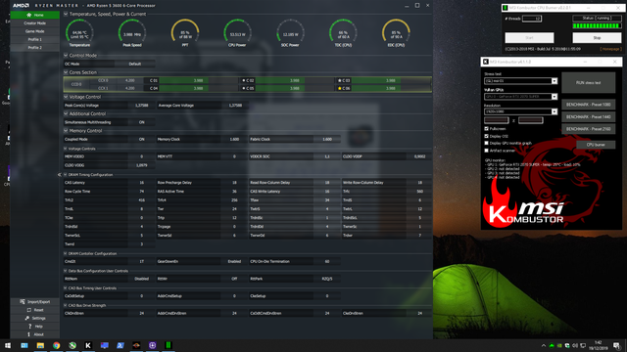
Task: Open About in the Ryzen Master sidebar
Action: (35, 334)
